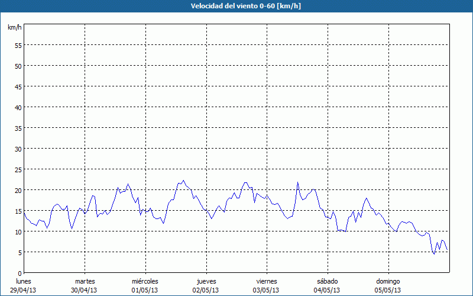Select the viernes 03/05/13 date label
This screenshot has height=296, width=473.
click(x=266, y=285)
